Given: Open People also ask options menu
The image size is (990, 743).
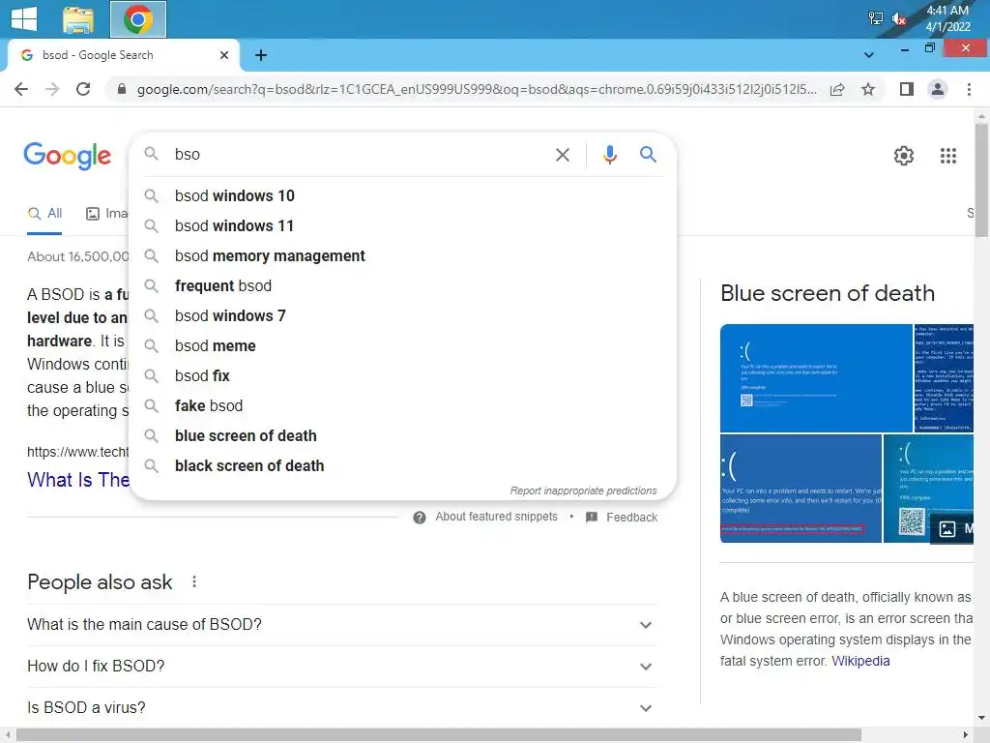Looking at the screenshot, I should coord(194,581).
